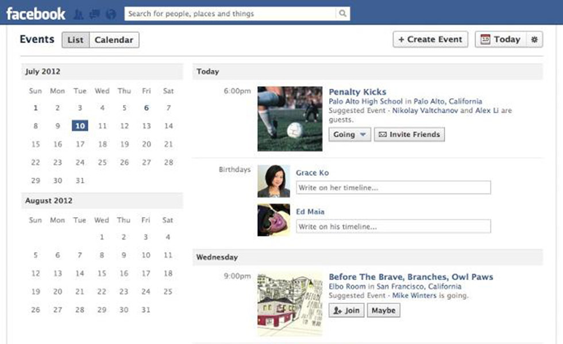Click Invite Friends for Penalty Kicks
563x344 pixels.
coord(409,134)
